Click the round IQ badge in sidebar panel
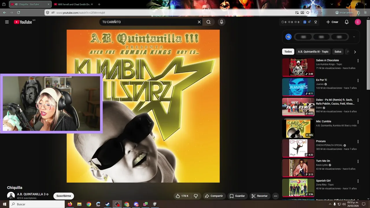The height and width of the screenshot is (208, 370). tap(288, 37)
